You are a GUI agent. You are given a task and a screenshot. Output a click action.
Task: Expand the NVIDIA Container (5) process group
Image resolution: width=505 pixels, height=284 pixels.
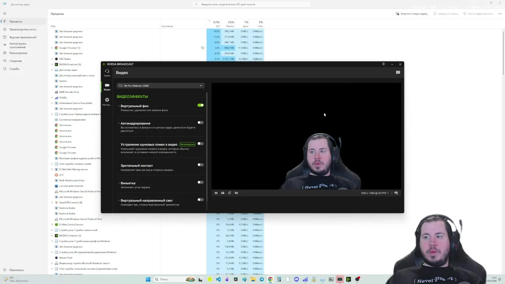coord(52,235)
